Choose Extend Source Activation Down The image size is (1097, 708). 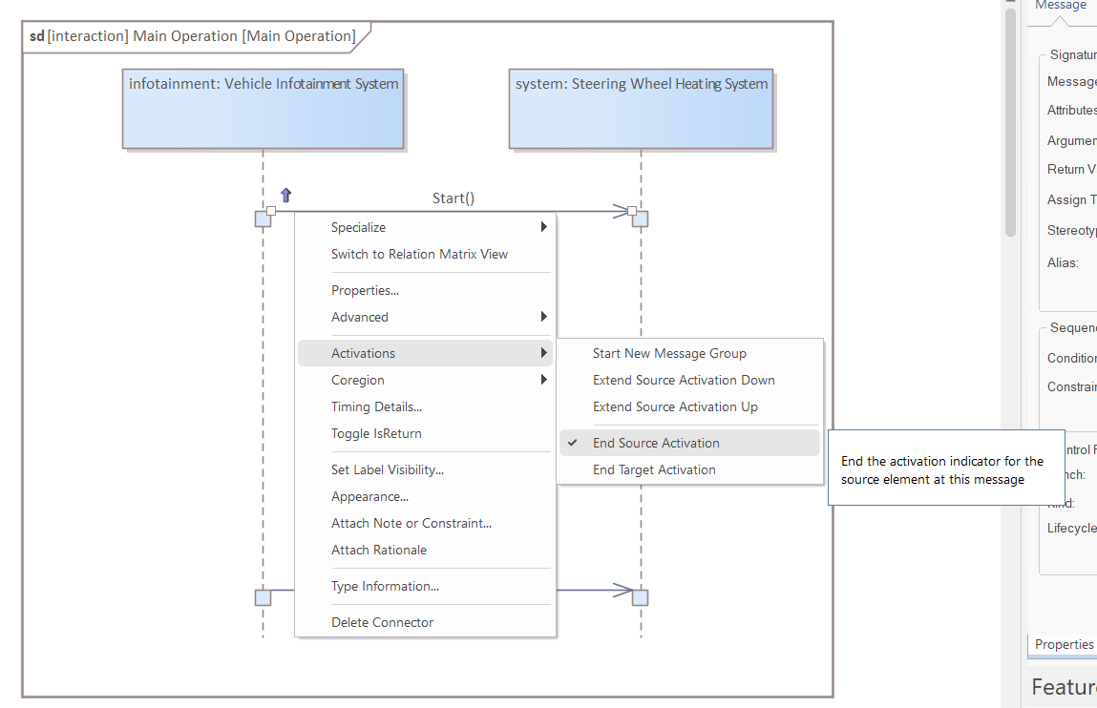pos(684,380)
